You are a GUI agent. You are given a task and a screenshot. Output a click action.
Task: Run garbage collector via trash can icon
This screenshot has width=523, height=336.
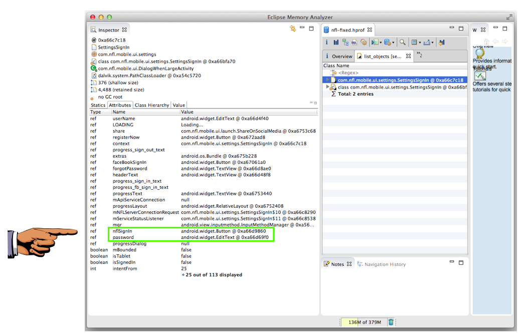pyautogui.click(x=391, y=322)
